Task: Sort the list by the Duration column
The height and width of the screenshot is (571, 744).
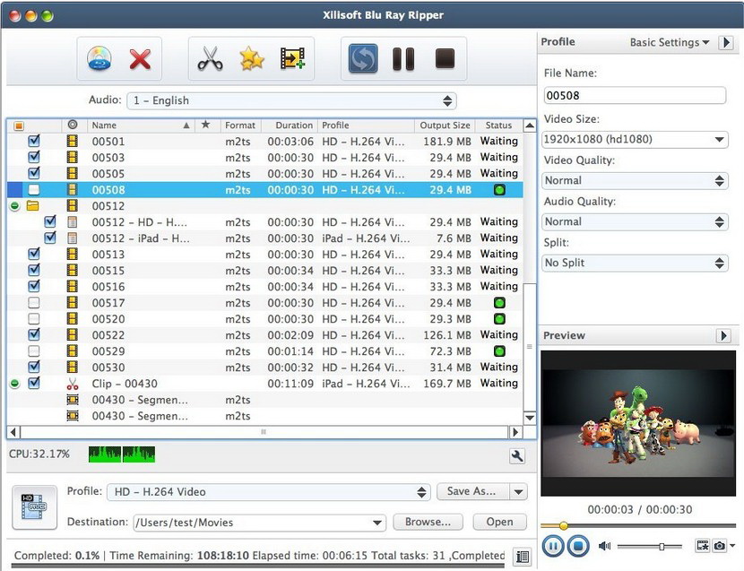Action: [290, 125]
